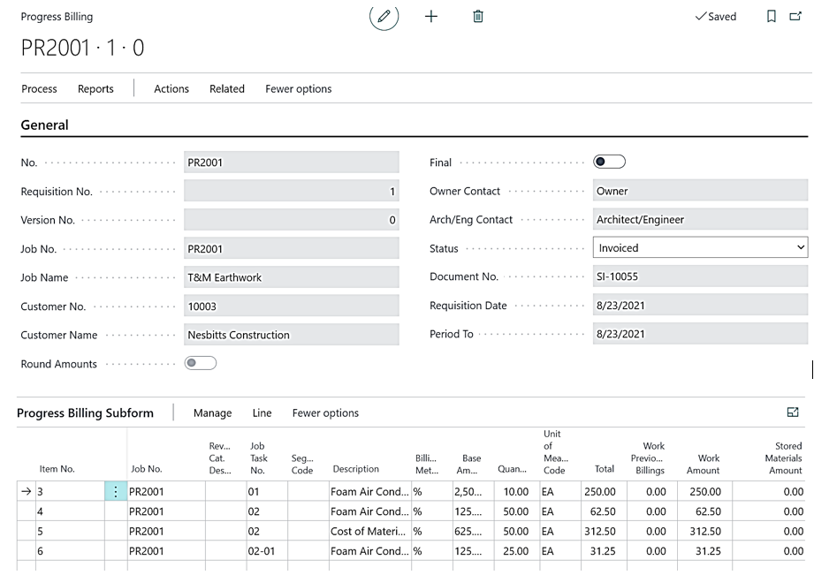Click Fewer options in the subform bar

click(x=325, y=413)
